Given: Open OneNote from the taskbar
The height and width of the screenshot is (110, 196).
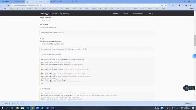Looking at the screenshot, I should tap(52, 108).
